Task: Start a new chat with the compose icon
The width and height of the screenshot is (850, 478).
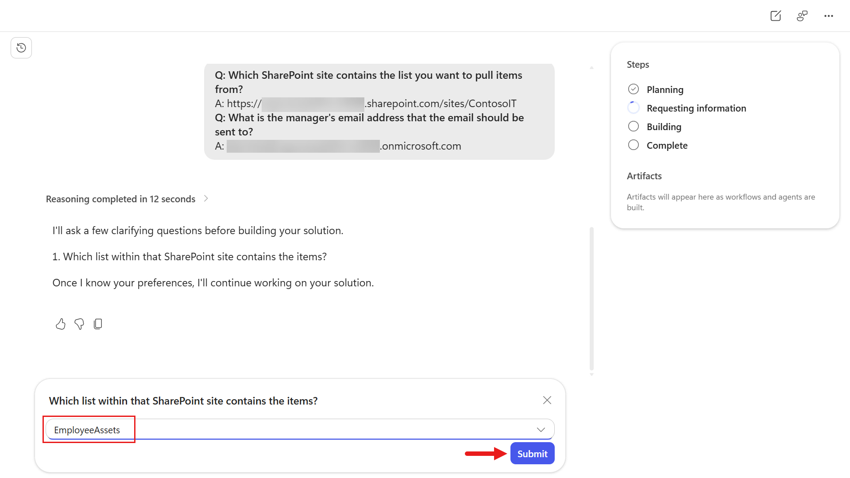Action: point(776,16)
